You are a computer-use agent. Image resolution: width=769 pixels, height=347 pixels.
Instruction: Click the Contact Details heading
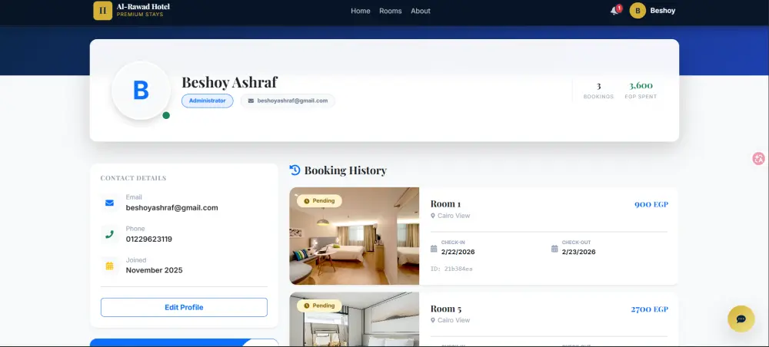[x=133, y=178]
